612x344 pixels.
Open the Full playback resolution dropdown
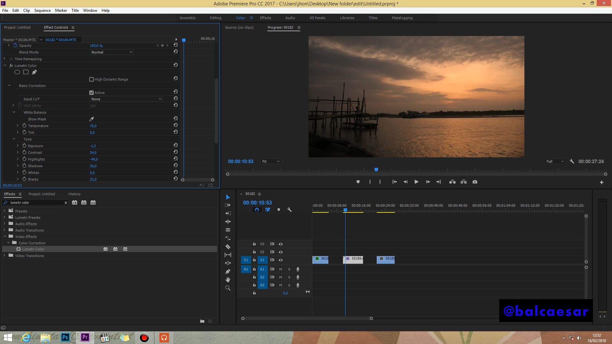pyautogui.click(x=555, y=161)
